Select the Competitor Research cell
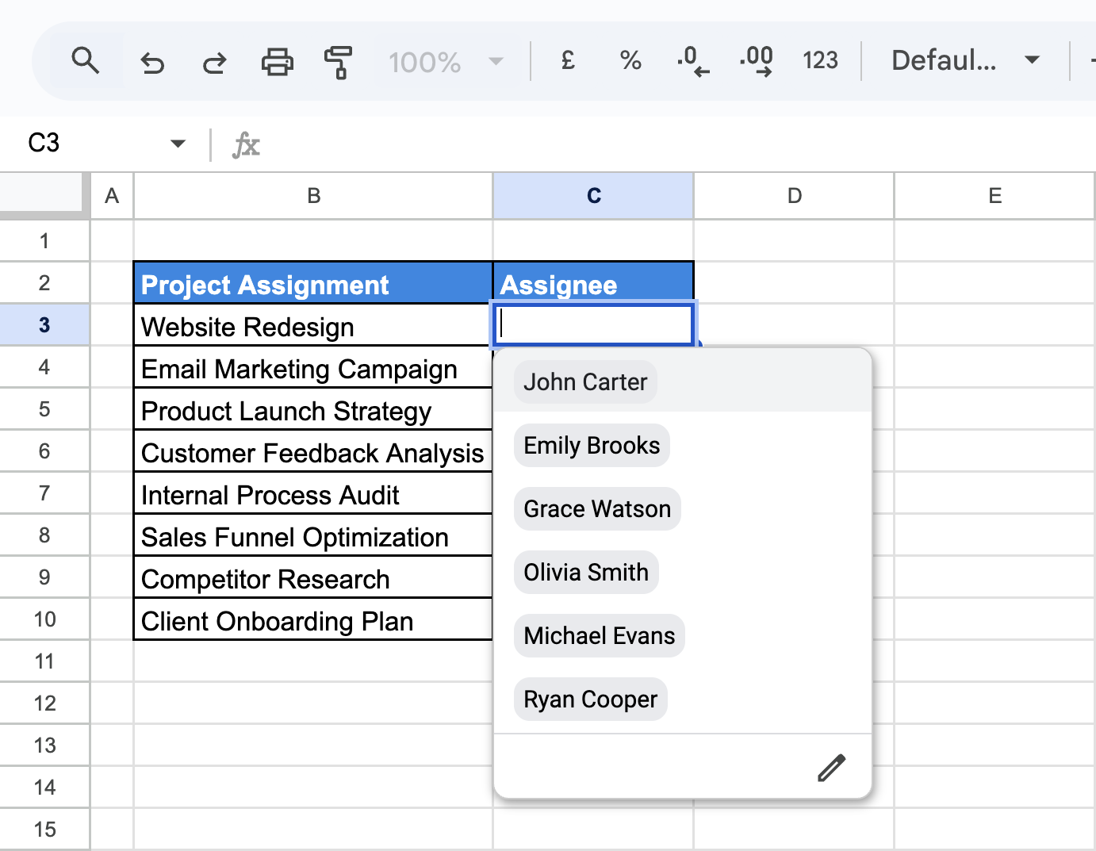The width and height of the screenshot is (1096, 851). 313,577
